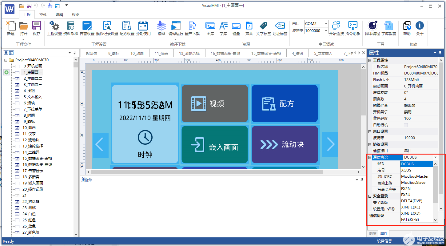446x246 pixels.
Task: Save project using 保存 icon
Action: [37, 28]
